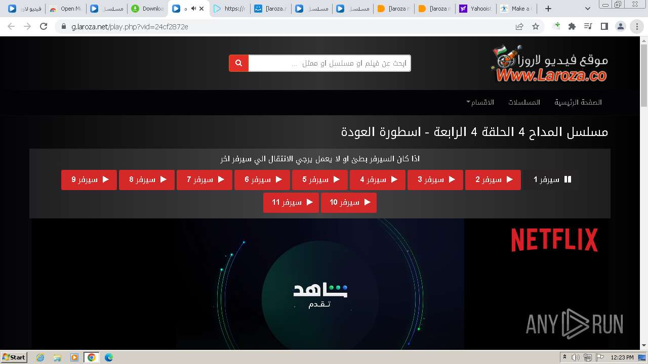This screenshot has width=648, height=364.
Task: Share this page icon in address bar
Action: (x=519, y=26)
